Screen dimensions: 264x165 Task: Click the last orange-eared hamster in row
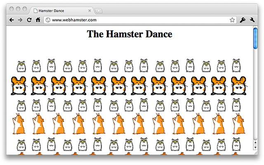(x=238, y=86)
